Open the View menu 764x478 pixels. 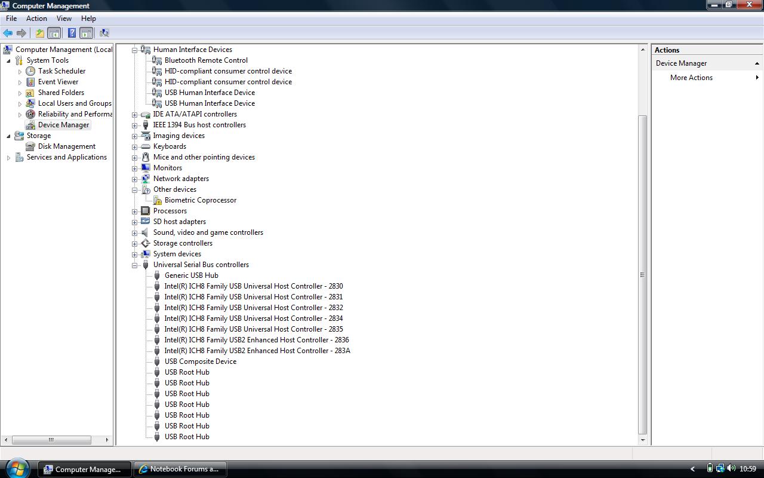point(64,19)
